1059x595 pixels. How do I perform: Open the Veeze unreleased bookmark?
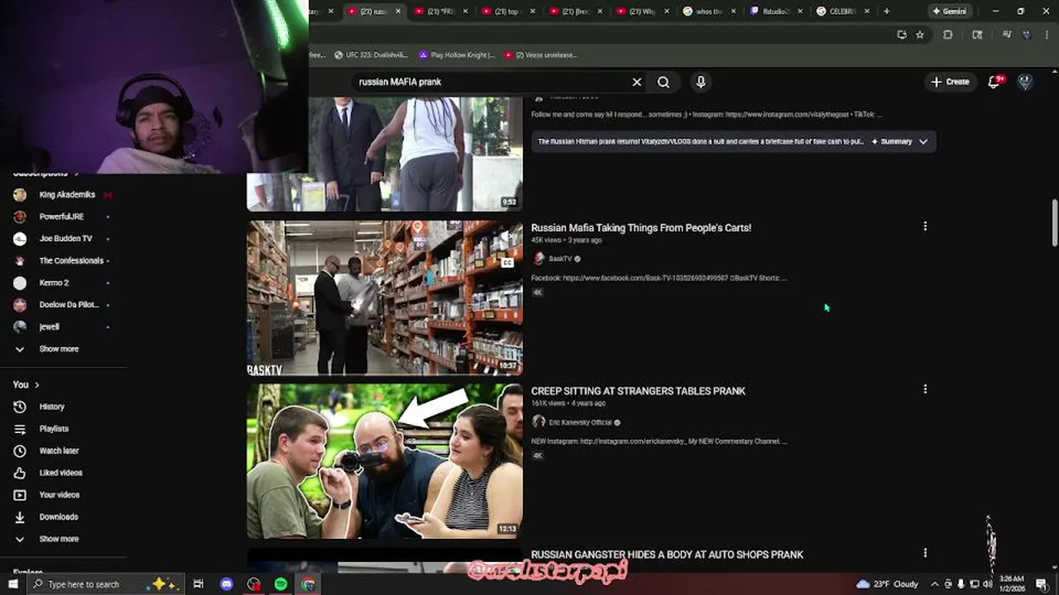(x=541, y=55)
